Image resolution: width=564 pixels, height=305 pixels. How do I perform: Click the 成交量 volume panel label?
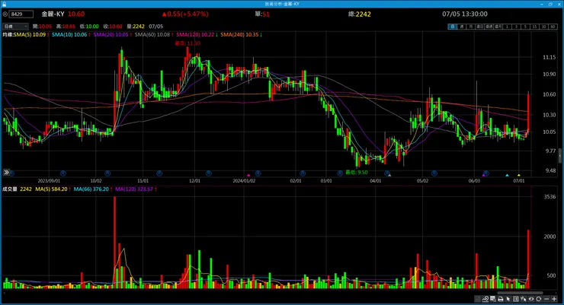(x=10, y=189)
